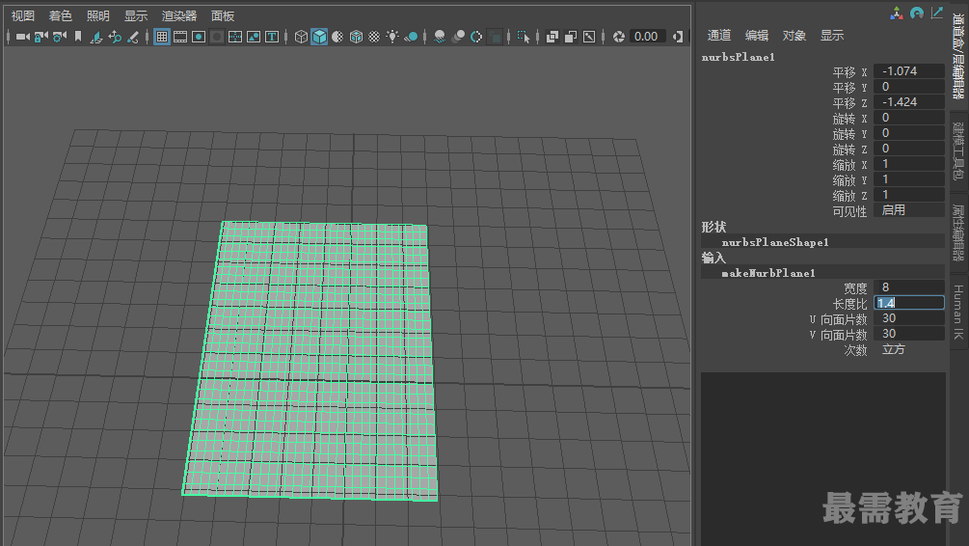Click the 平移 X value -1.074
969x546 pixels.
point(908,71)
